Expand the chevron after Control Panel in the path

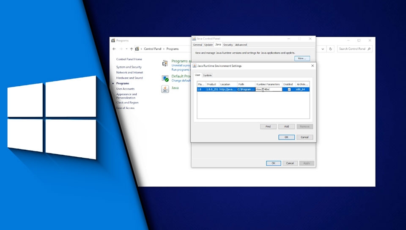point(164,49)
